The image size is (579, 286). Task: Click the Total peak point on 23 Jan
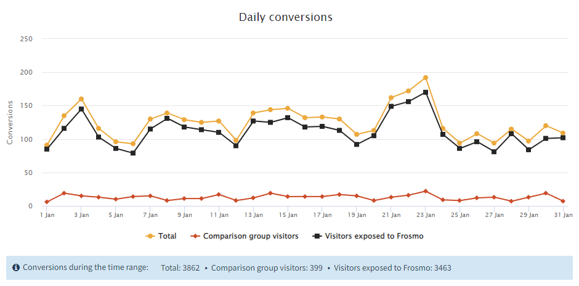(x=425, y=78)
